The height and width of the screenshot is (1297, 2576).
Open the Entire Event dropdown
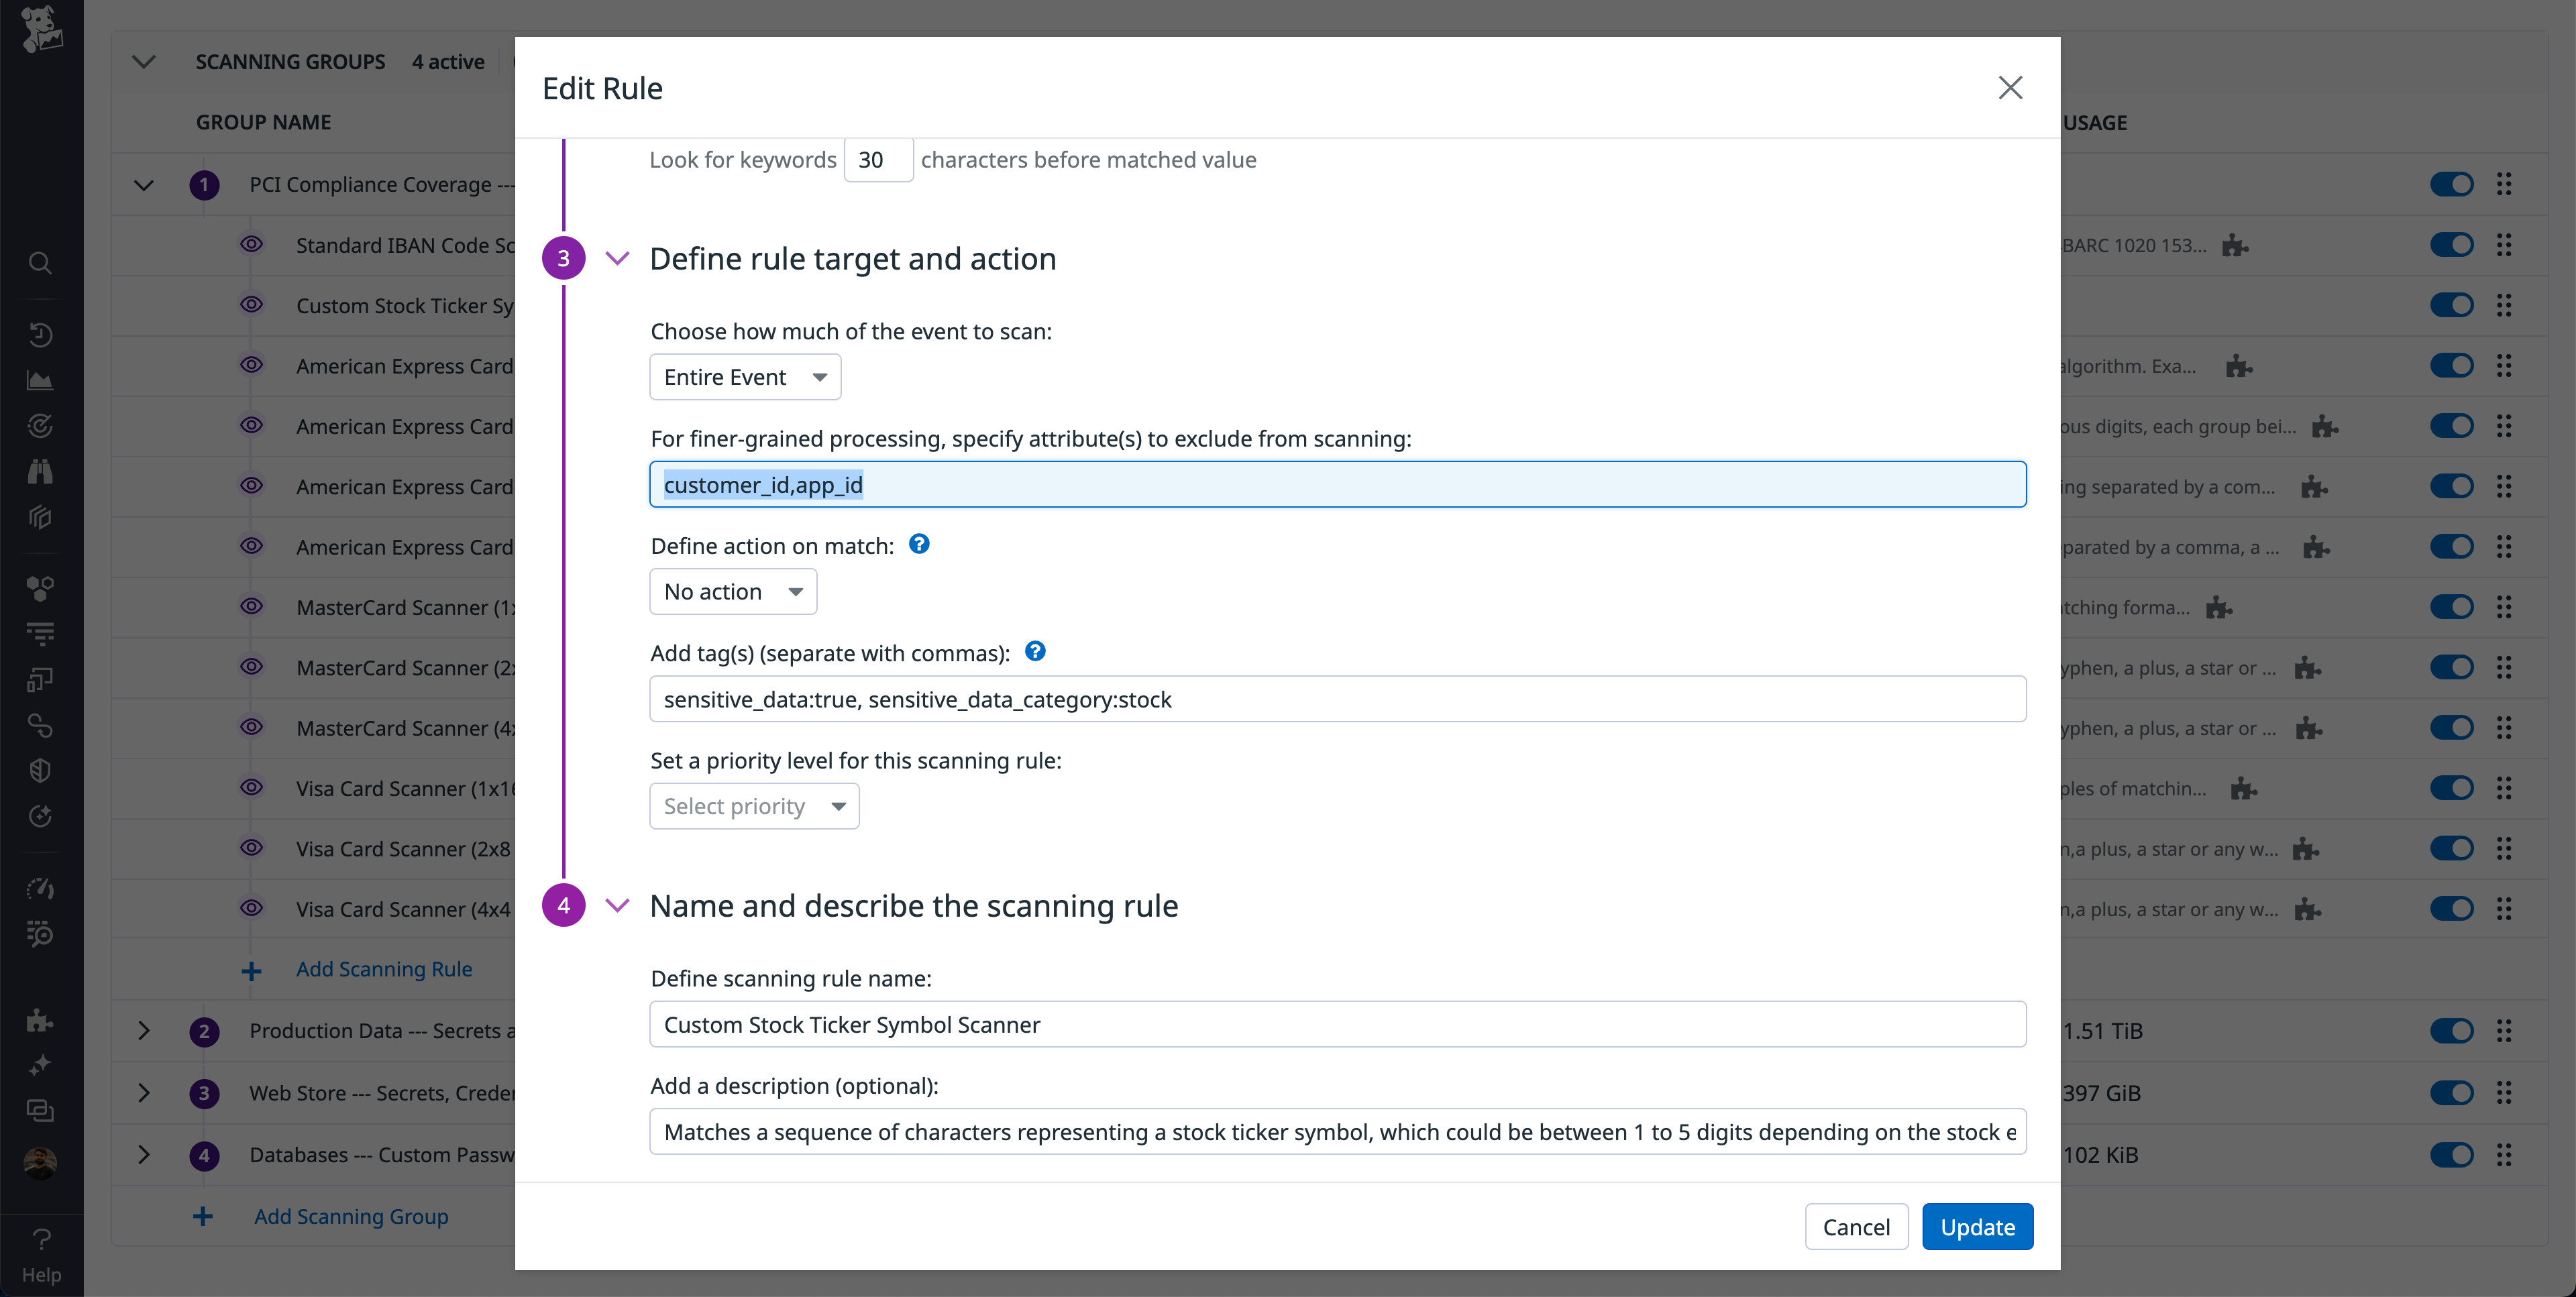coord(744,377)
